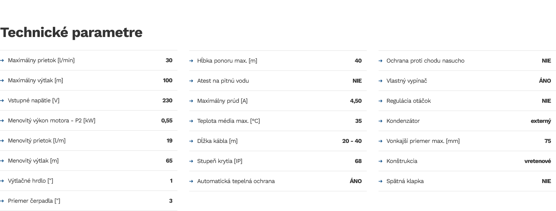Click the Automatická tepelná ochrana label

(x=236, y=181)
